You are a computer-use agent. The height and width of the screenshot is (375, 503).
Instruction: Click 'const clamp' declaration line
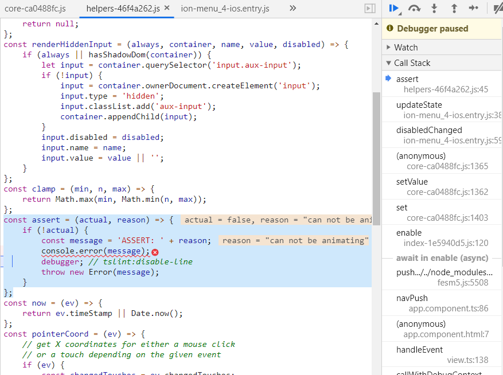pyautogui.click(x=79, y=189)
